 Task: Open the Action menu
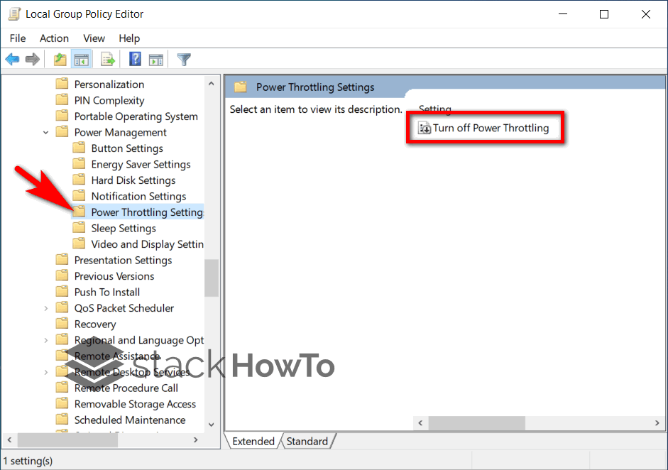54,38
